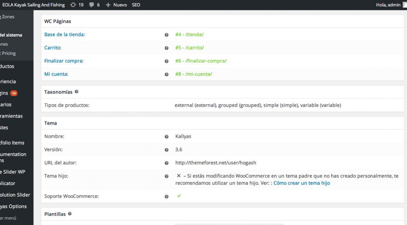Image resolution: width=407 pixels, height=225 pixels.
Task: Open Revolution Slider sidebar item
Action: click(x=15, y=195)
